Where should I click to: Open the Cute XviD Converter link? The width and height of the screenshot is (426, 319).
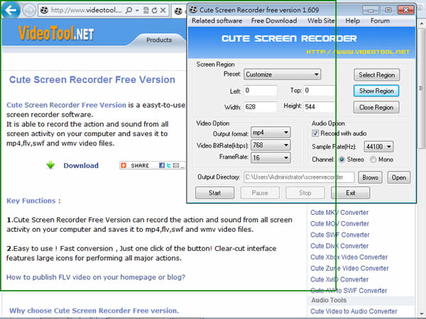pos(339,279)
